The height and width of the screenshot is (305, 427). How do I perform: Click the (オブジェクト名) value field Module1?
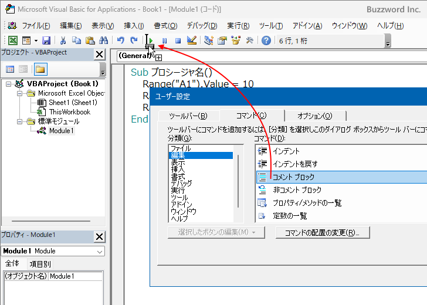coord(76,276)
